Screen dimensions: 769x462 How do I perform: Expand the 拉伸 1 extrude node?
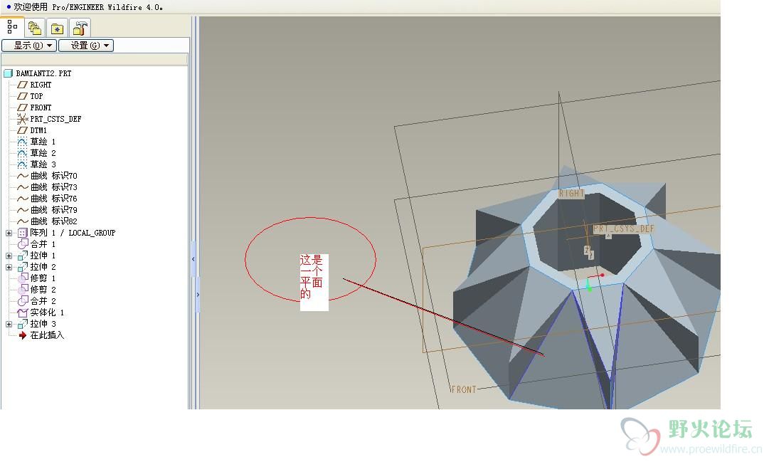[x=9, y=256]
